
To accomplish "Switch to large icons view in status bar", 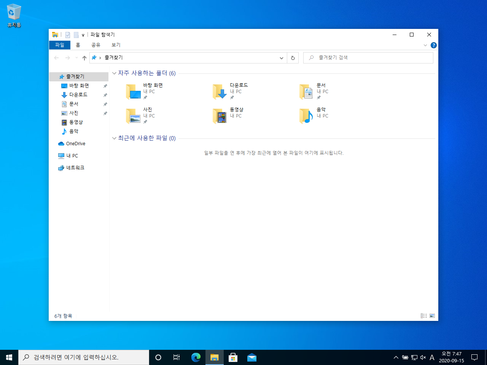I will click(432, 316).
